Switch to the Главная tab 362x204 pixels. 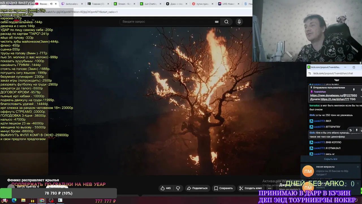(x=98, y=4)
